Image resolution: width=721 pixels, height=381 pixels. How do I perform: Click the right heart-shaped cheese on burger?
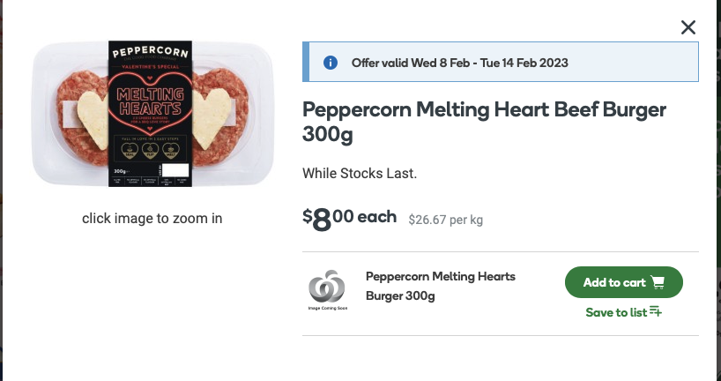211,117
